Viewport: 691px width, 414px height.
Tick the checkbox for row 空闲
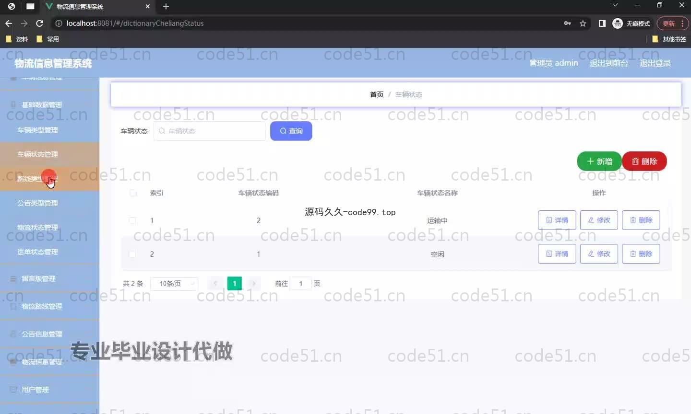pyautogui.click(x=132, y=254)
